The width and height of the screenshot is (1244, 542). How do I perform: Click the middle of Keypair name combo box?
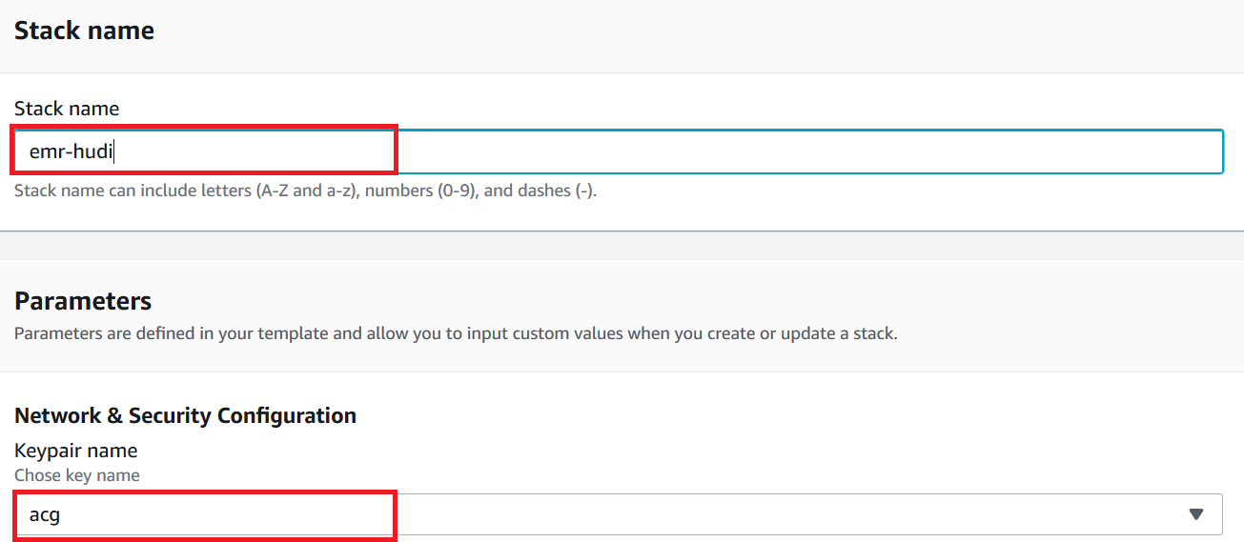[618, 514]
